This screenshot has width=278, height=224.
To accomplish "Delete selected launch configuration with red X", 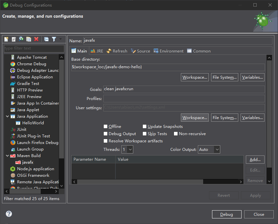I will [36, 39].
